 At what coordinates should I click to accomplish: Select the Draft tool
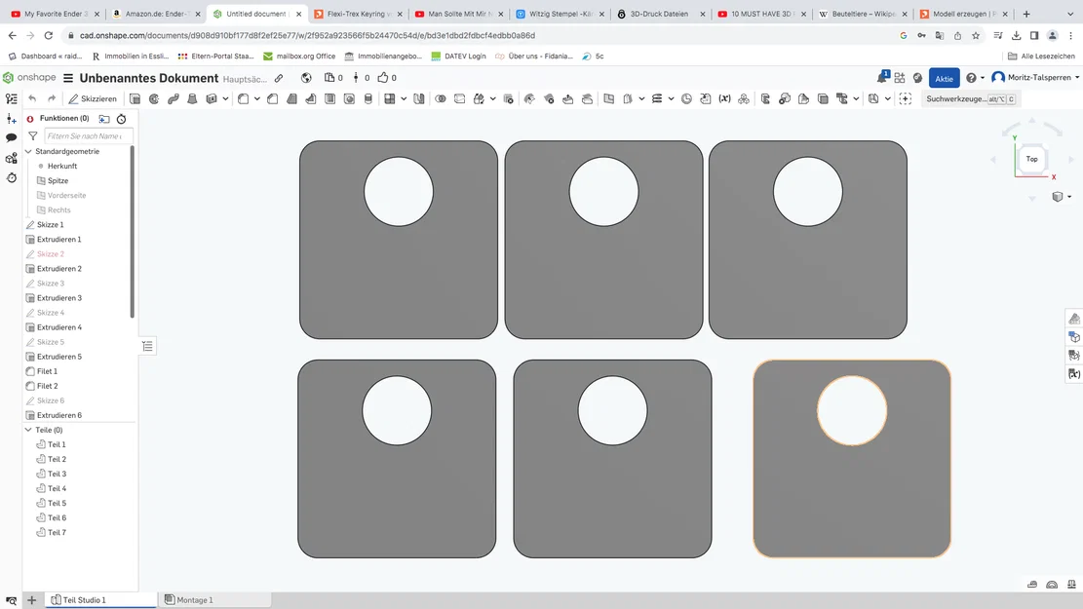click(x=291, y=98)
